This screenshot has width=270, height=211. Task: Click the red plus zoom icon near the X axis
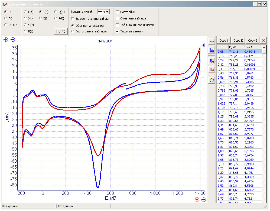[x=197, y=200]
